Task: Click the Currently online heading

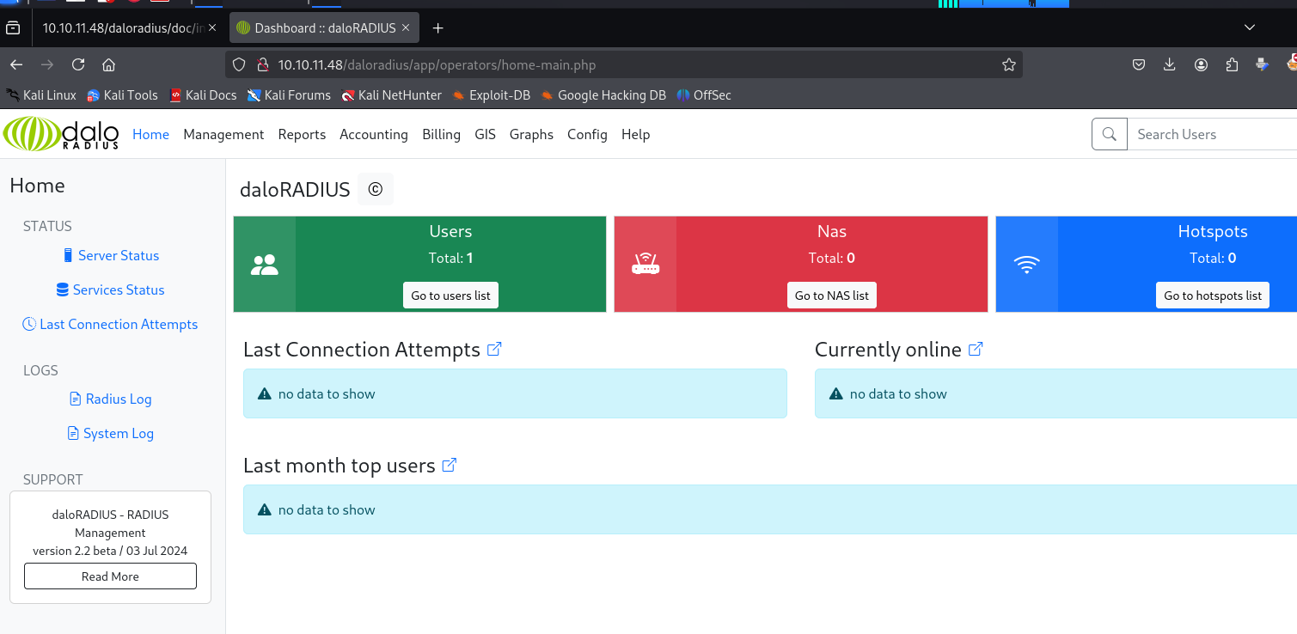Action: pyautogui.click(x=888, y=350)
